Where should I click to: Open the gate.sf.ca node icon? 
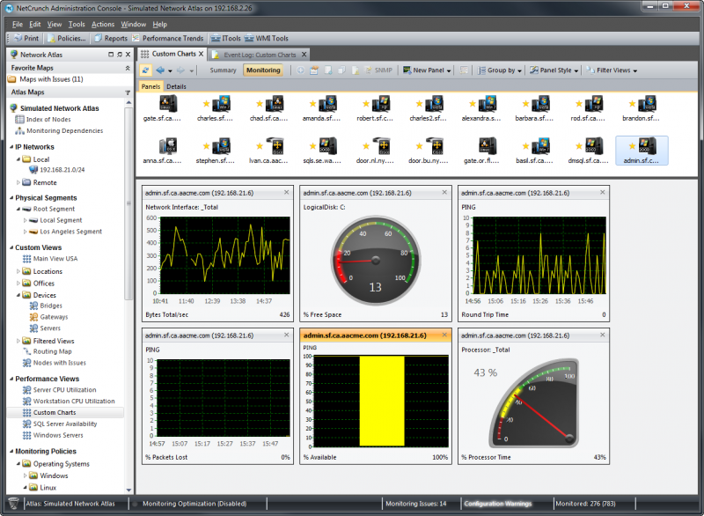[168, 104]
